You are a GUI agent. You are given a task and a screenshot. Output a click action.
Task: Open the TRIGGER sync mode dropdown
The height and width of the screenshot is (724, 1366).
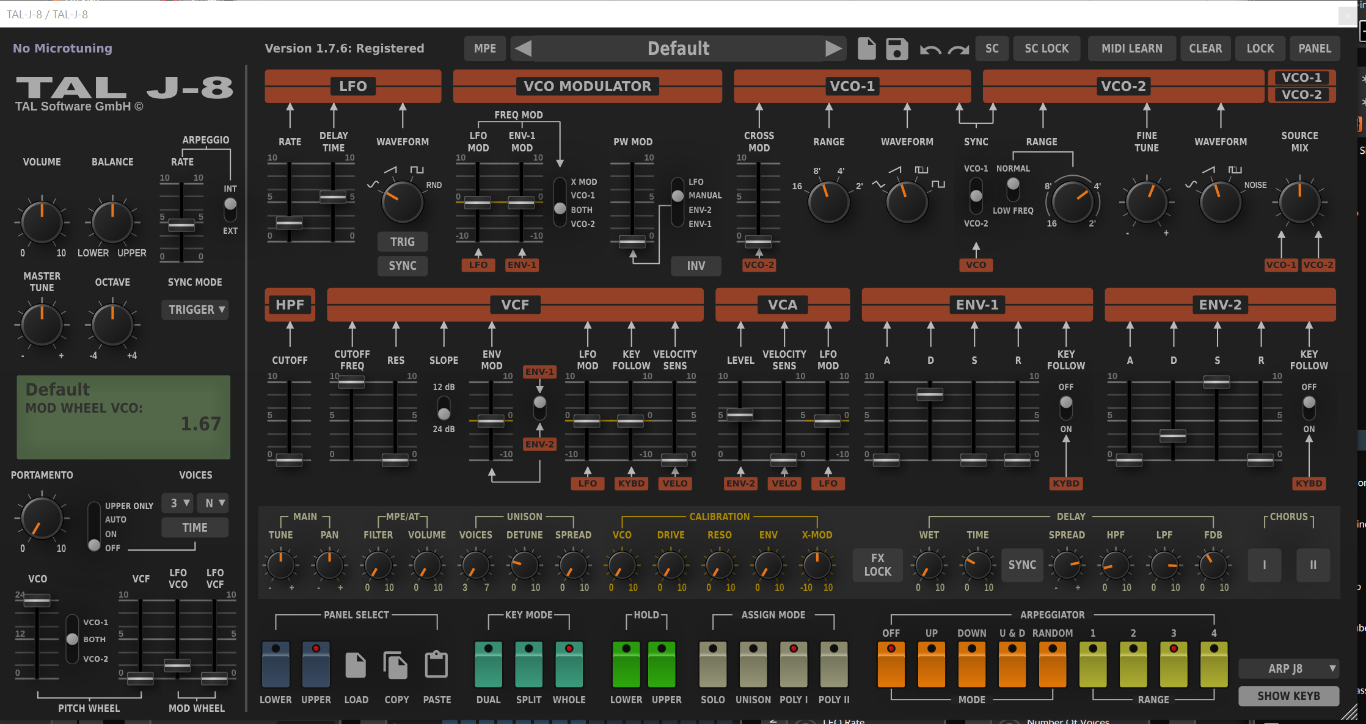click(195, 310)
